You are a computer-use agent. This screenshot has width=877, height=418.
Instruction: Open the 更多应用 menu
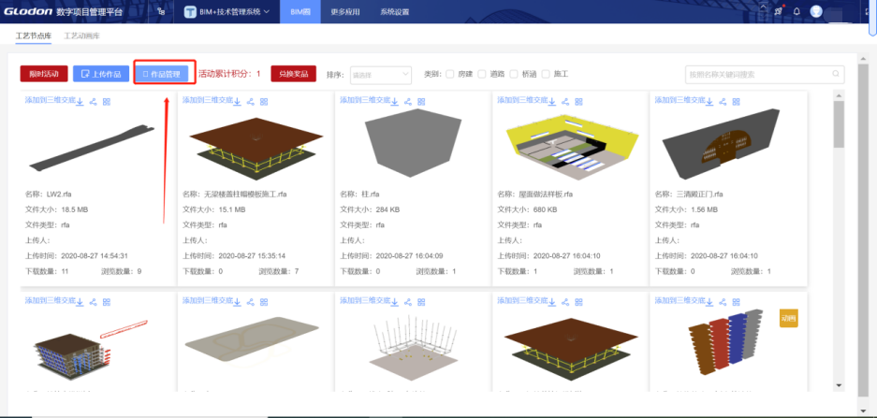[x=345, y=12]
